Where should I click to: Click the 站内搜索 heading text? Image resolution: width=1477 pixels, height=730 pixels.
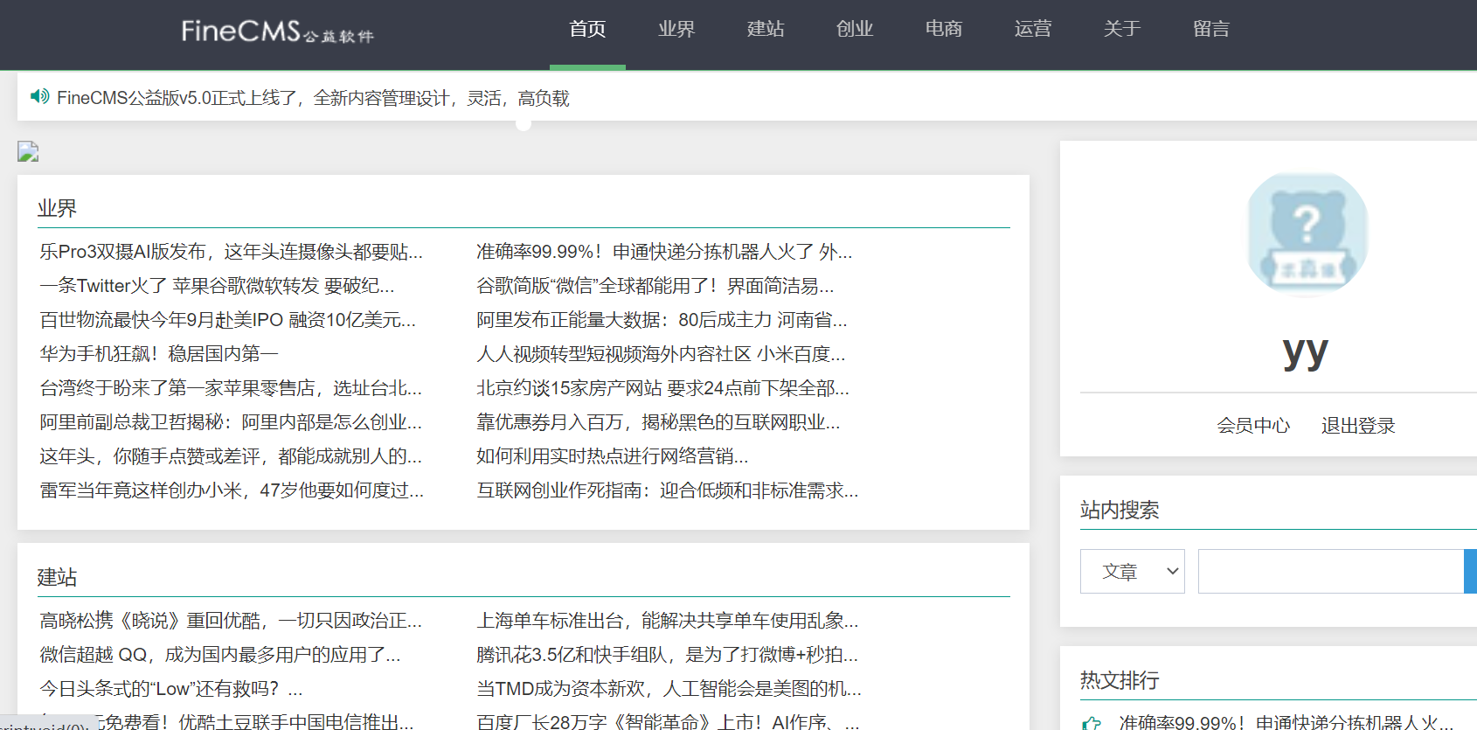click(x=1120, y=510)
